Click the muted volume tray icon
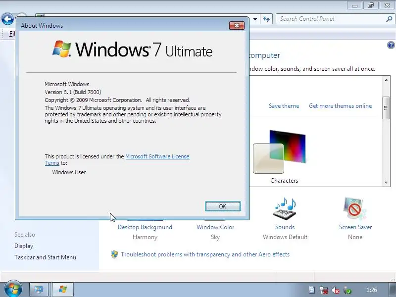Viewport: 396px width, 297px height. click(336, 290)
